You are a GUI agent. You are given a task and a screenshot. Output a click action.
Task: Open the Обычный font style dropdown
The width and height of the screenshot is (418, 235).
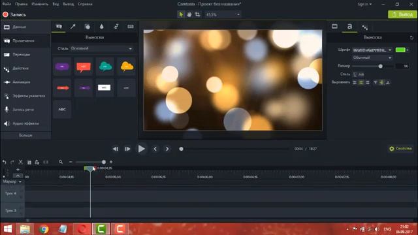pos(372,57)
